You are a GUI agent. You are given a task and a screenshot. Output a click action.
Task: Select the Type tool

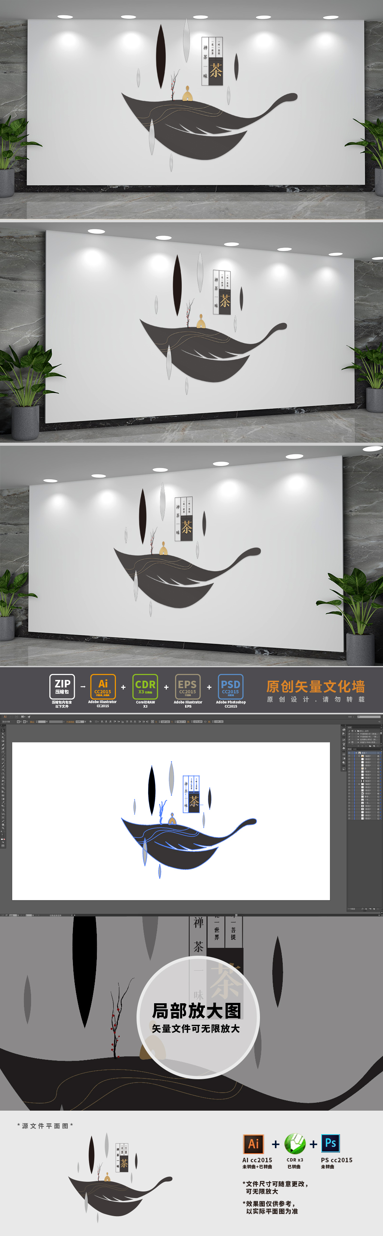[3, 752]
